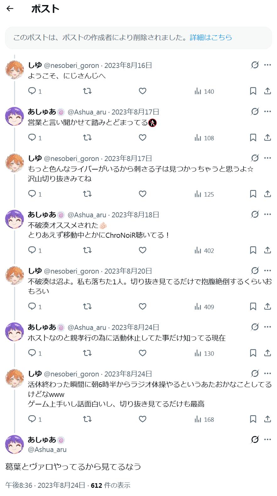Open the 詳細はこちら link
This screenshot has width=277, height=496.
click(x=211, y=37)
